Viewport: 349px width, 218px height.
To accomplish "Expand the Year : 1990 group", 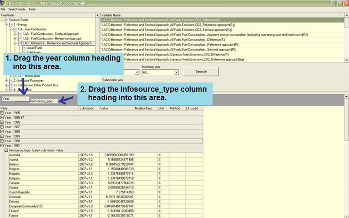I will point(2,141).
